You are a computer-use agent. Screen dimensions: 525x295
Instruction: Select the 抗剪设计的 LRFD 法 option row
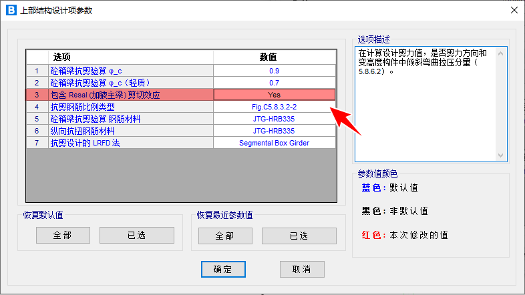pyautogui.click(x=130, y=143)
